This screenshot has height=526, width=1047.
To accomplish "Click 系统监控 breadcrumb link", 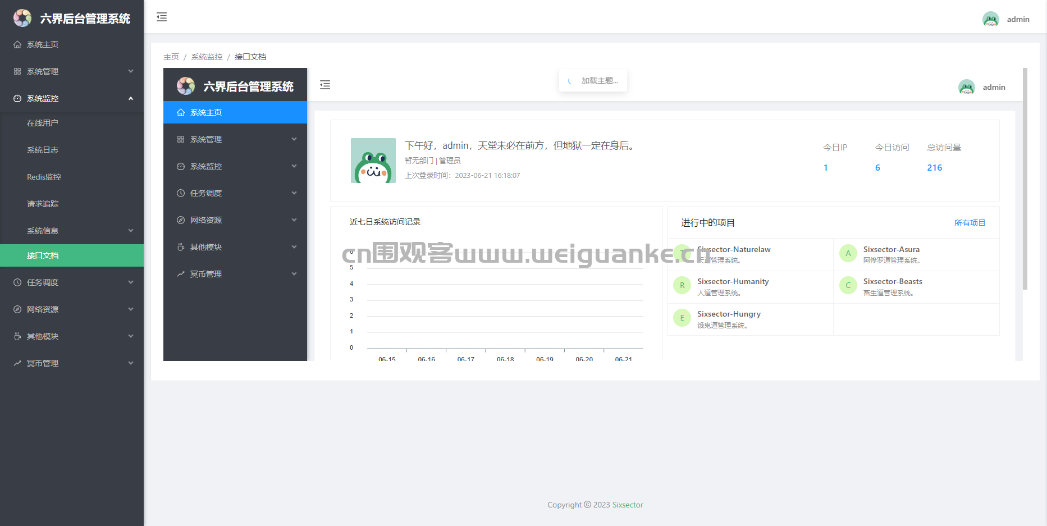I will point(207,57).
